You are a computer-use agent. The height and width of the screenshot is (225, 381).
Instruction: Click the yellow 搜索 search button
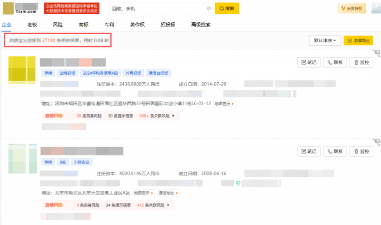[227, 9]
